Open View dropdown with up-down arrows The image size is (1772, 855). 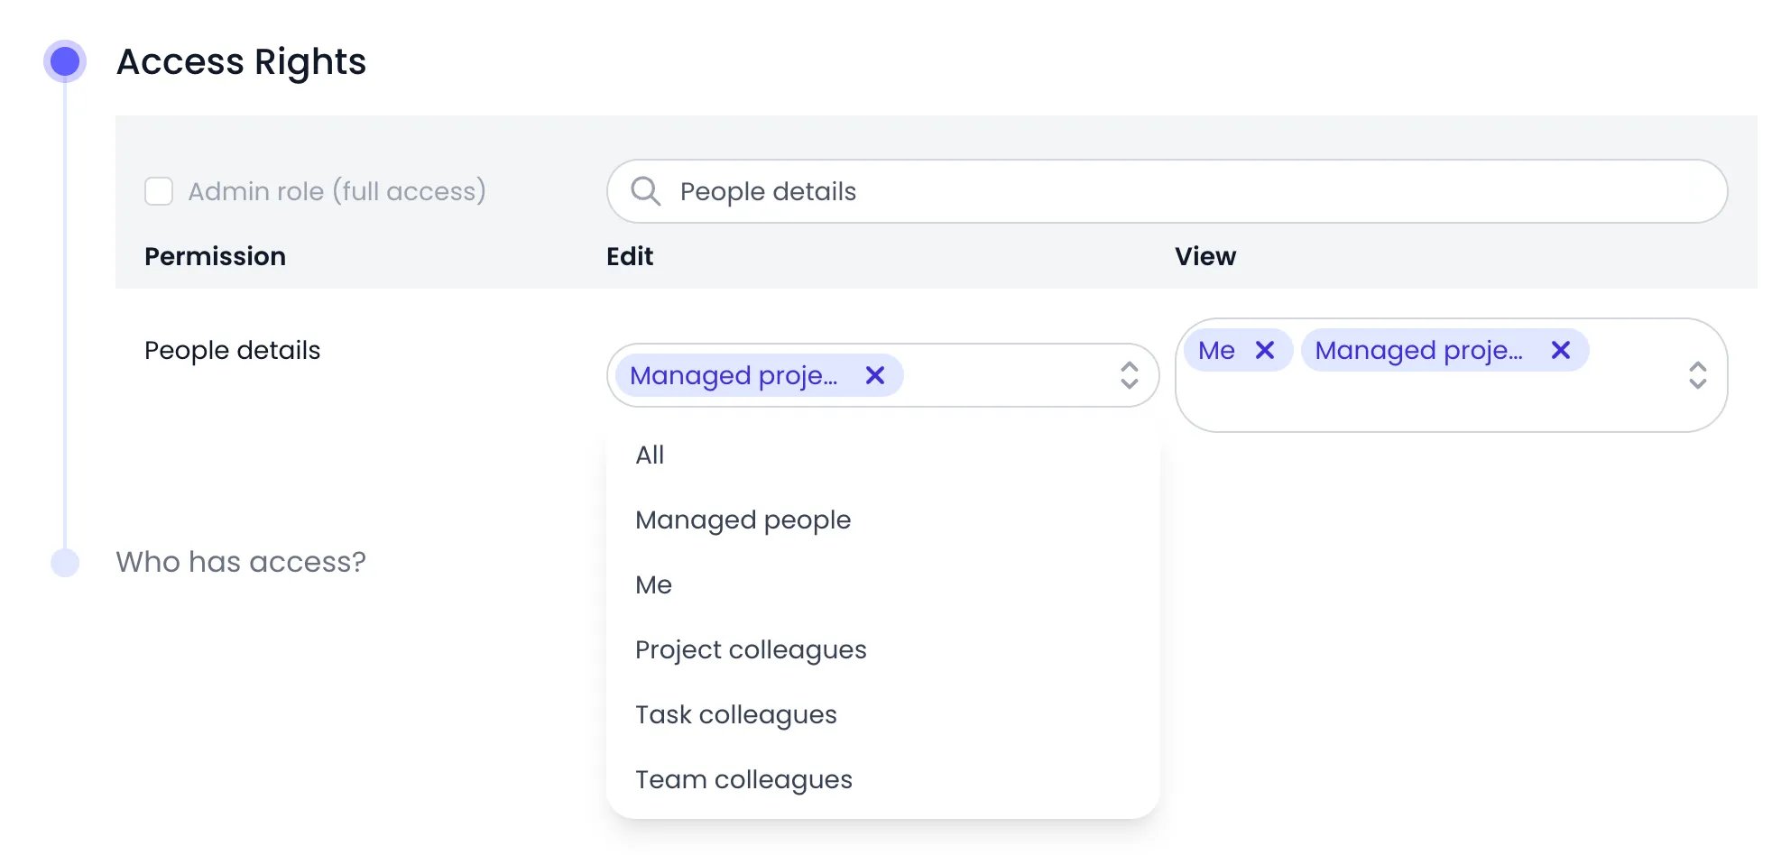pos(1697,375)
